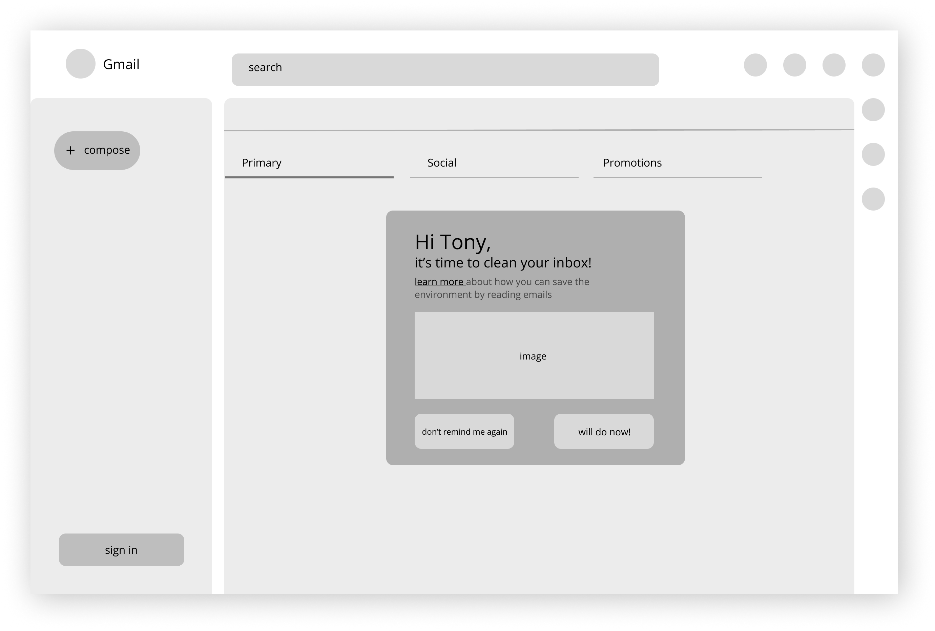
Task: Click don't remind me again
Action: pos(464,431)
